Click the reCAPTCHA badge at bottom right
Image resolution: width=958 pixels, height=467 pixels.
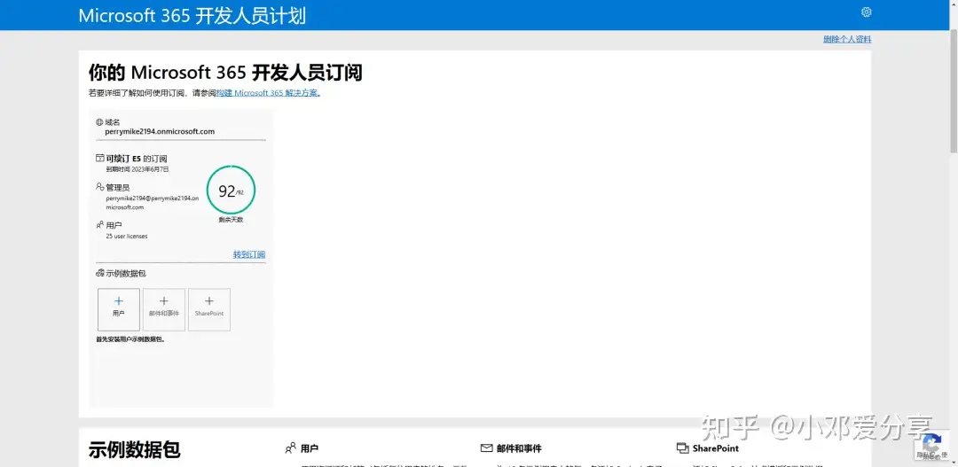coord(931,447)
